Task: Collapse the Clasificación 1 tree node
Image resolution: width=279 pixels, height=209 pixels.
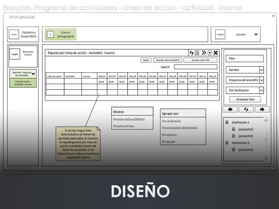Action: (x=227, y=123)
